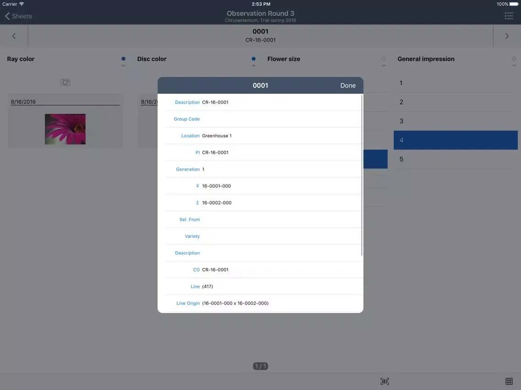The image size is (521, 390).
Task: Select General impression score 3
Action: pos(455,121)
